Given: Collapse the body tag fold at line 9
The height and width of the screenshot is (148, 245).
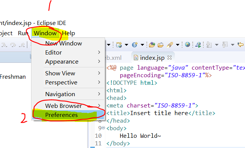Looking at the screenshot, I should pos(104,128).
